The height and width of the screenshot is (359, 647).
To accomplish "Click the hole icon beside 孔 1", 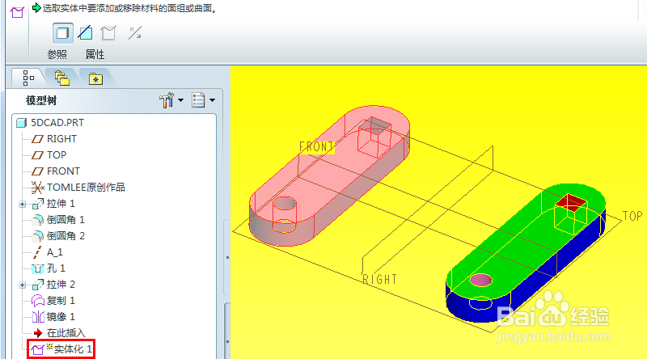I will (38, 268).
